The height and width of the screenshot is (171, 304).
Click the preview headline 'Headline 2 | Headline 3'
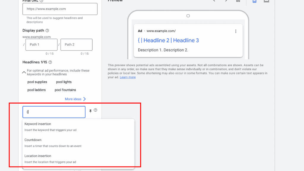click(171, 40)
